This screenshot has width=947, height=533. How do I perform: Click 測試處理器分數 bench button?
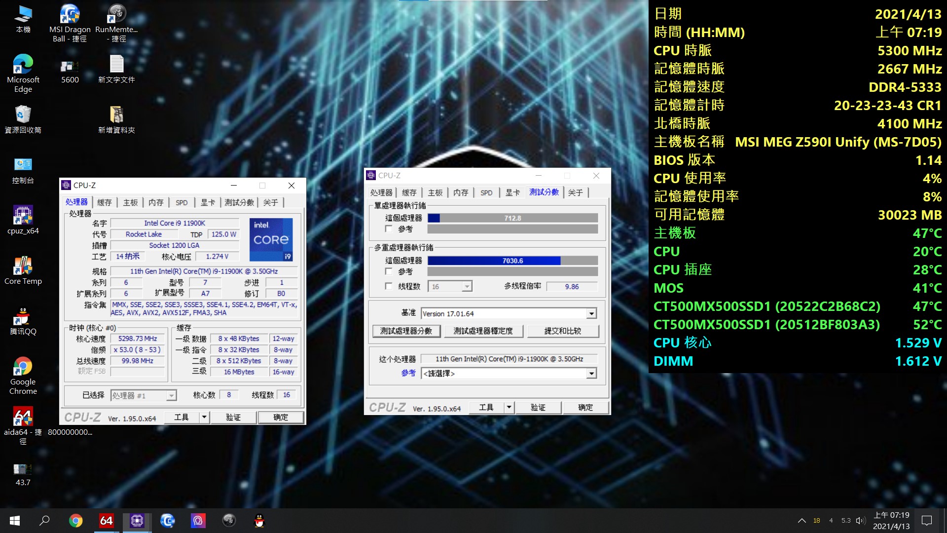[406, 331]
